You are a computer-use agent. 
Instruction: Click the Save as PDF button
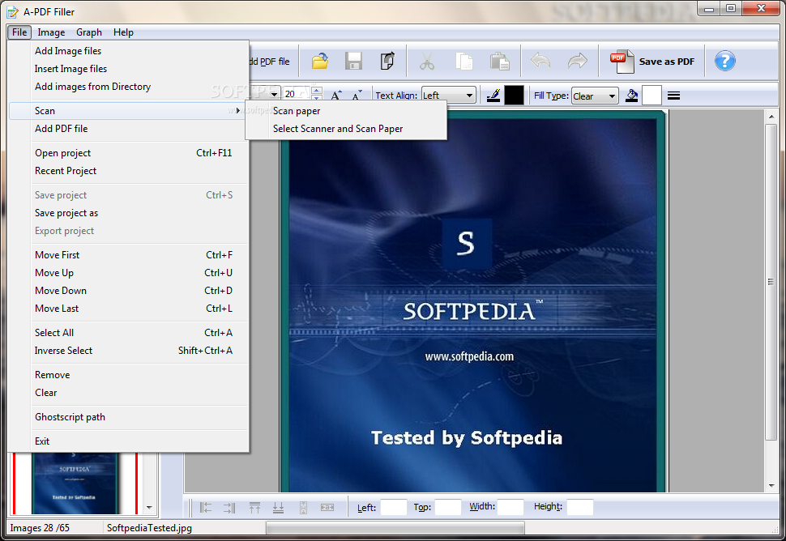tap(652, 62)
